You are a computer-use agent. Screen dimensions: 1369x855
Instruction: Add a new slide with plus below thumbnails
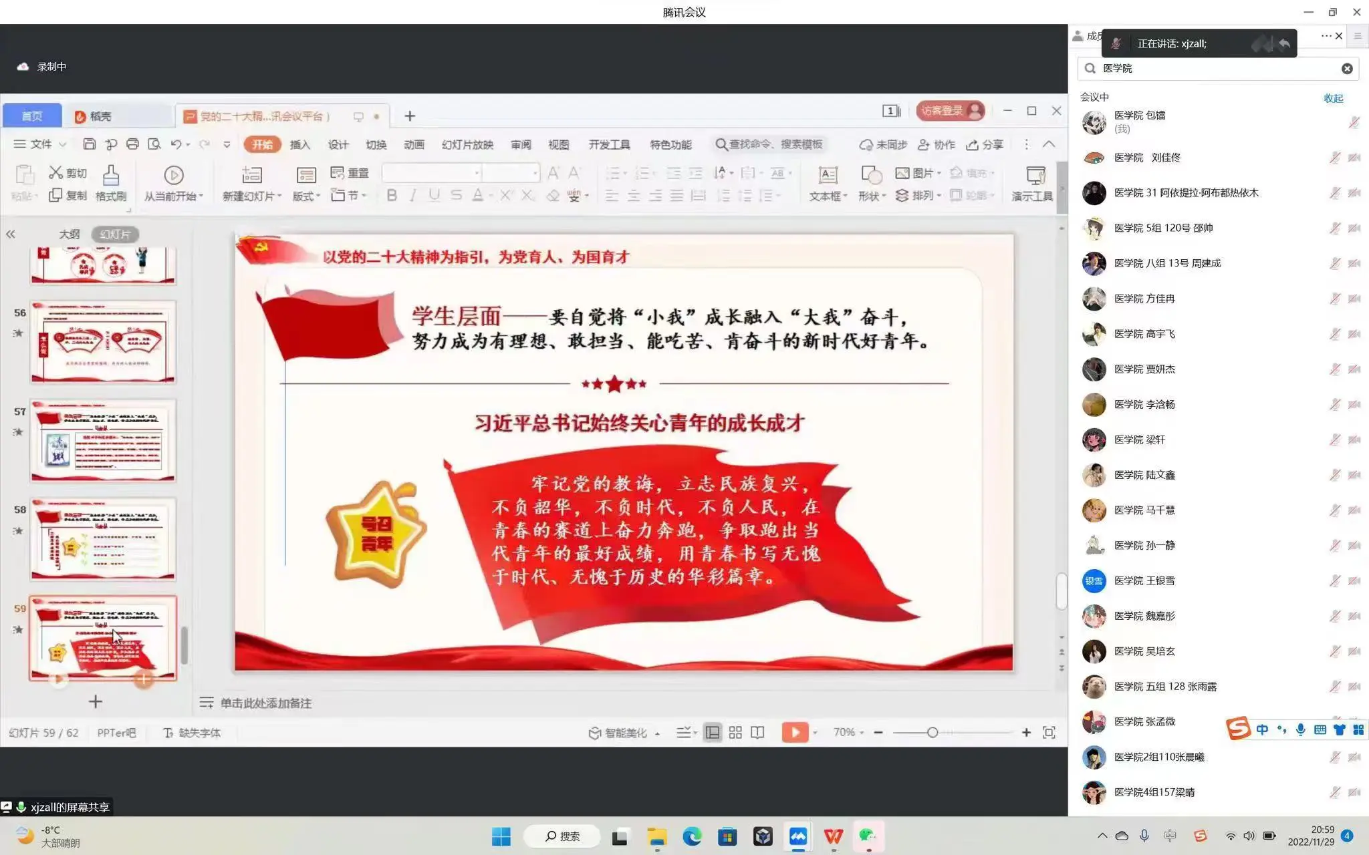pos(96,701)
